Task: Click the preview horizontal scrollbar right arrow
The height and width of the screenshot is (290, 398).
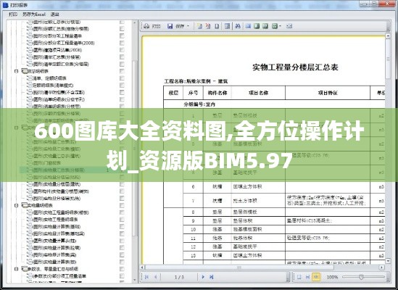Action: click(381, 268)
